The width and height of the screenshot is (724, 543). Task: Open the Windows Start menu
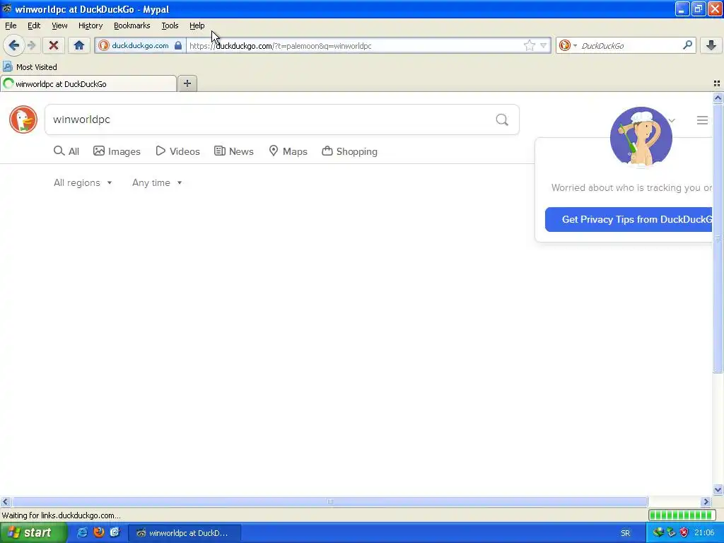tap(33, 533)
